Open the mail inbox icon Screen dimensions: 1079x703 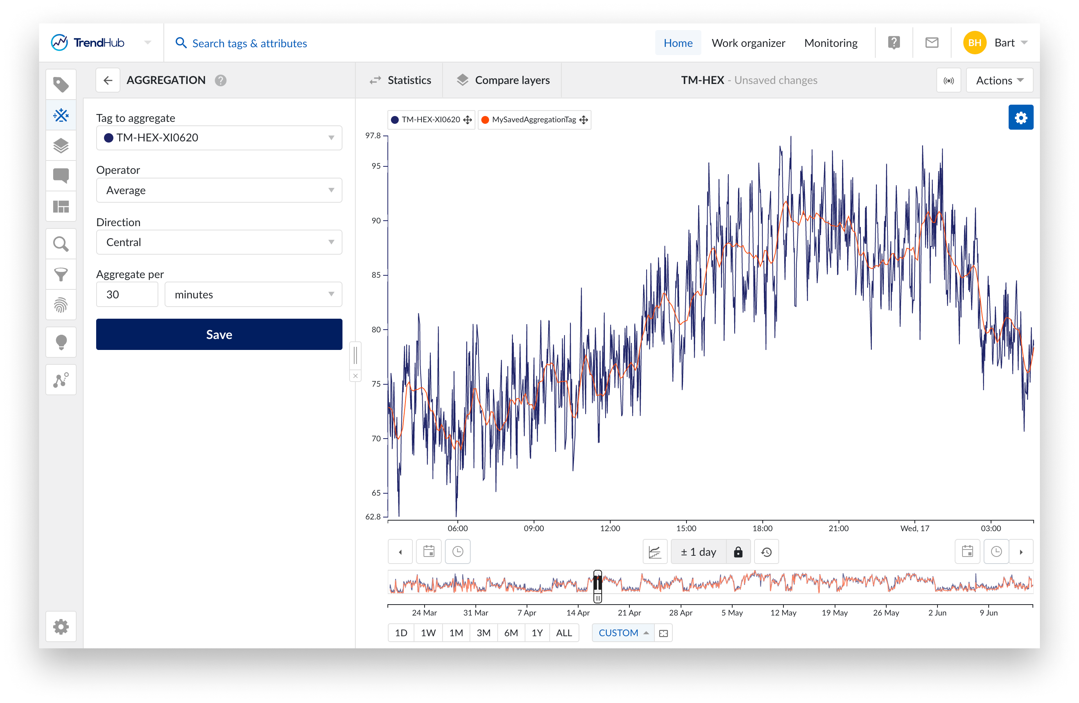tap(931, 43)
